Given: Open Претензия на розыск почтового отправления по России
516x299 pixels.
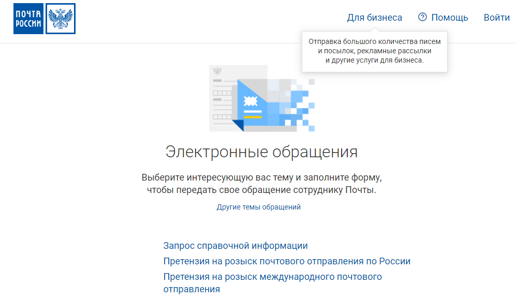Looking at the screenshot, I should [286, 261].
